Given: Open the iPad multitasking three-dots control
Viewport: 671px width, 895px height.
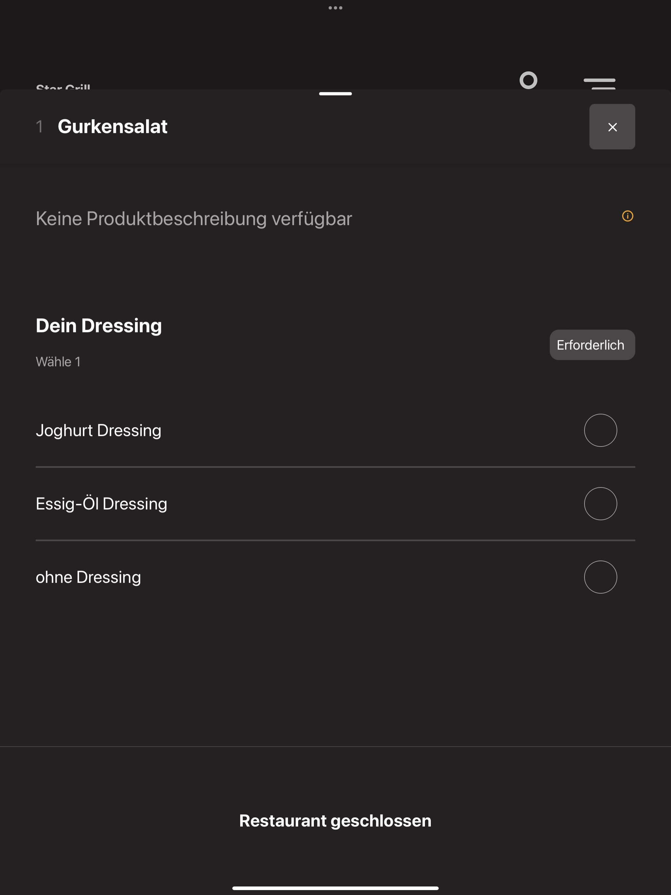Looking at the screenshot, I should click(x=335, y=8).
